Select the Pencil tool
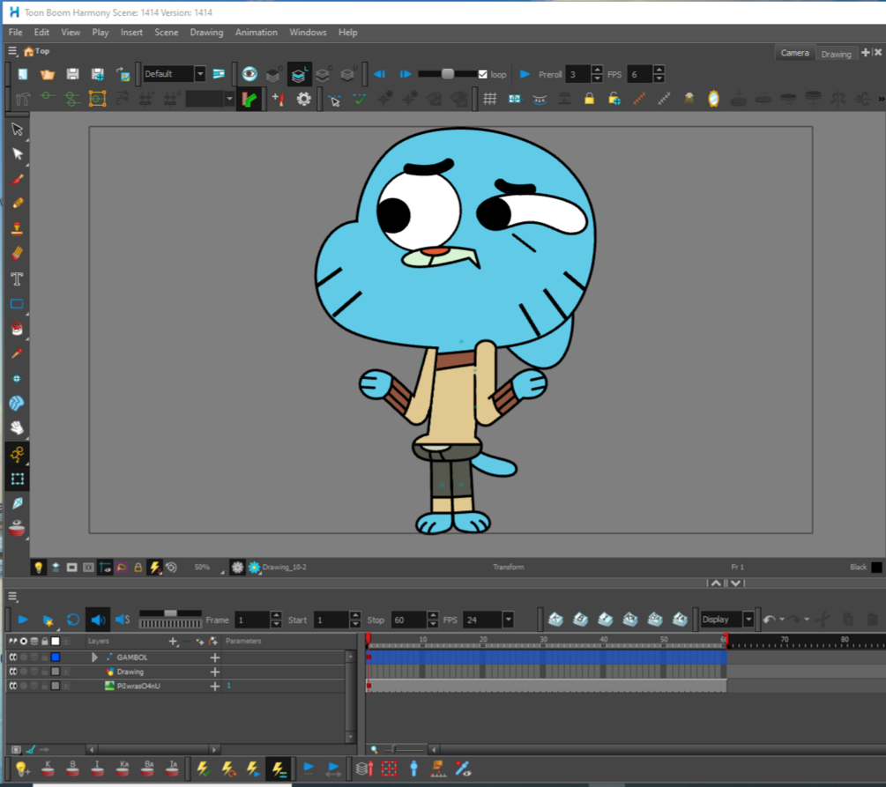Viewport: 886px width, 787px height. 17,204
